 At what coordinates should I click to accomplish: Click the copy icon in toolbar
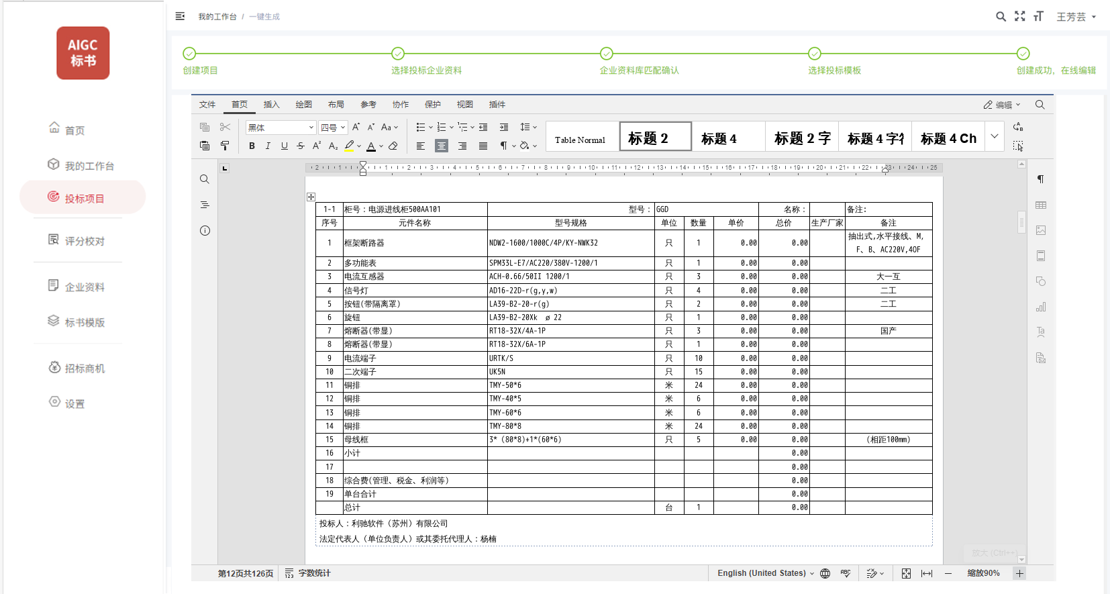[205, 127]
